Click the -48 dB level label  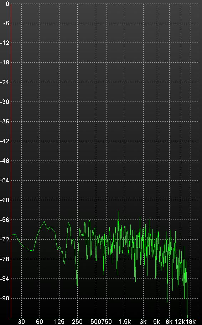pyautogui.click(x=5, y=161)
